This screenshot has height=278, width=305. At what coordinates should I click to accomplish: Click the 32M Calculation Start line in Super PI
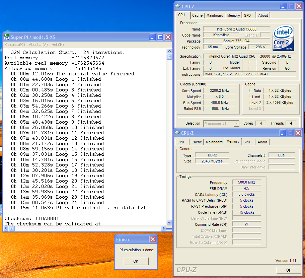coord(68,53)
